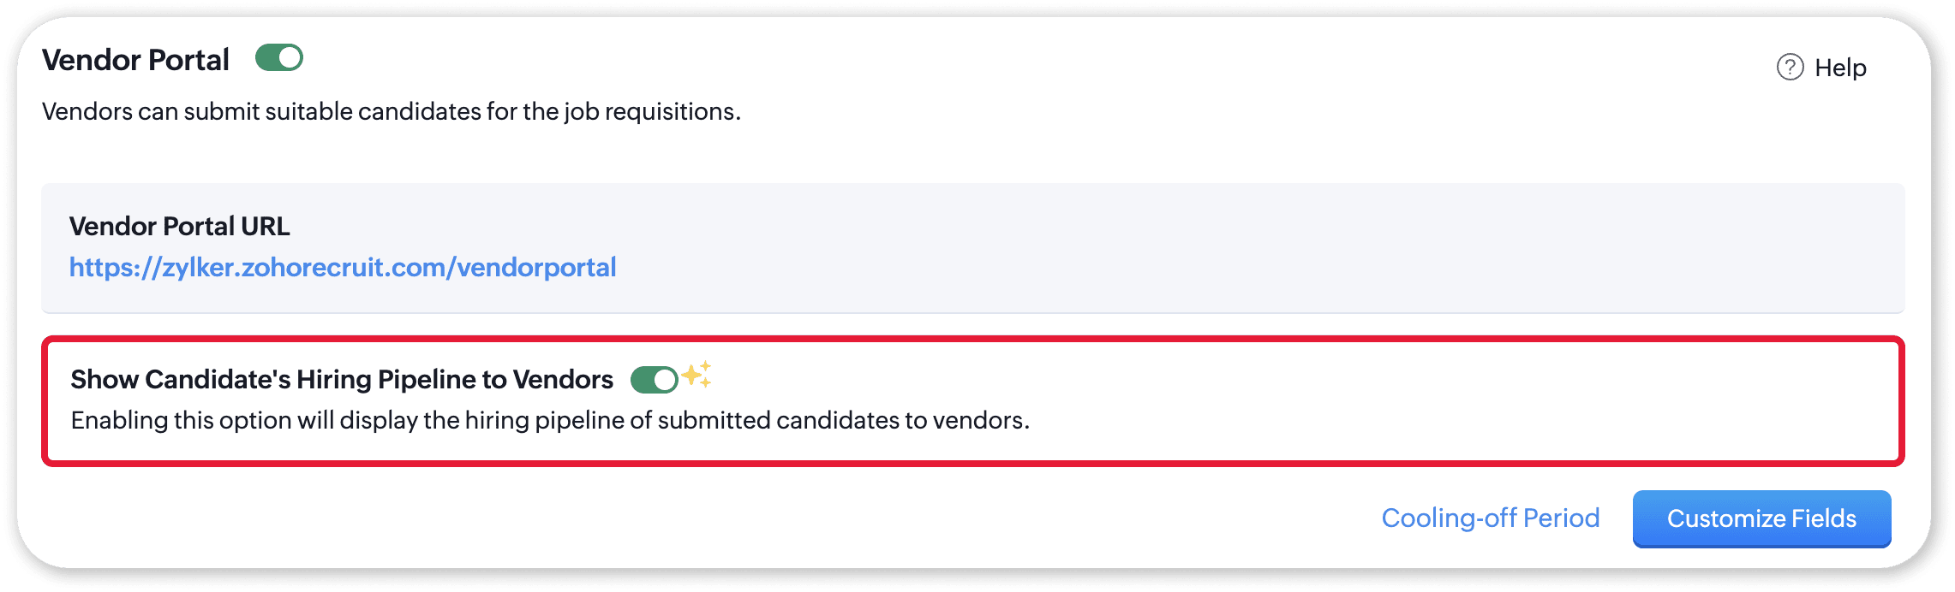Click the Help question mark icon
The height and width of the screenshot is (592, 1955).
tap(1790, 67)
